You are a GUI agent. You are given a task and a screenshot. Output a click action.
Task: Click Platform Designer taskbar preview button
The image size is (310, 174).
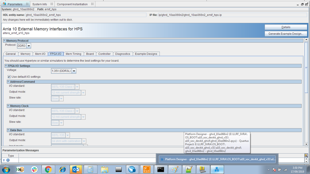click(x=218, y=159)
